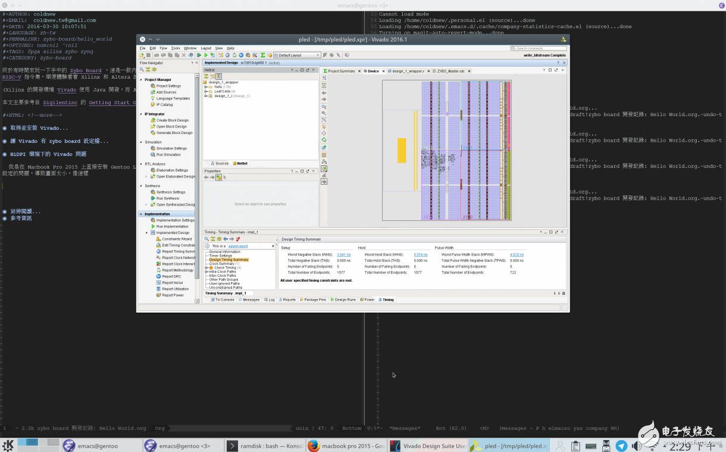Click the Search commands input field
726x452 pixels.
pos(538,48)
